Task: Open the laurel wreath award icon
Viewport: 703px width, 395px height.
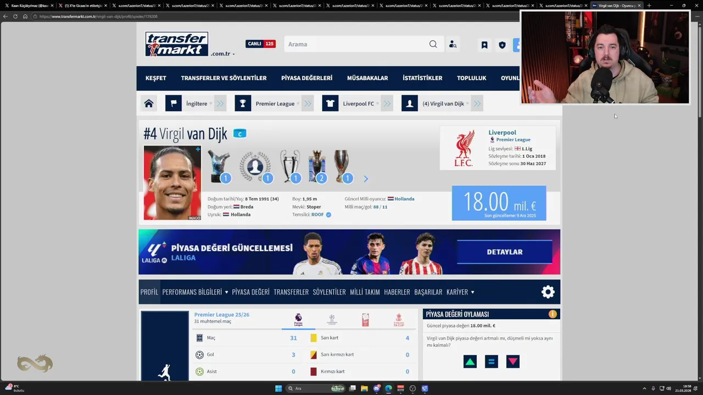Action: coord(255,166)
